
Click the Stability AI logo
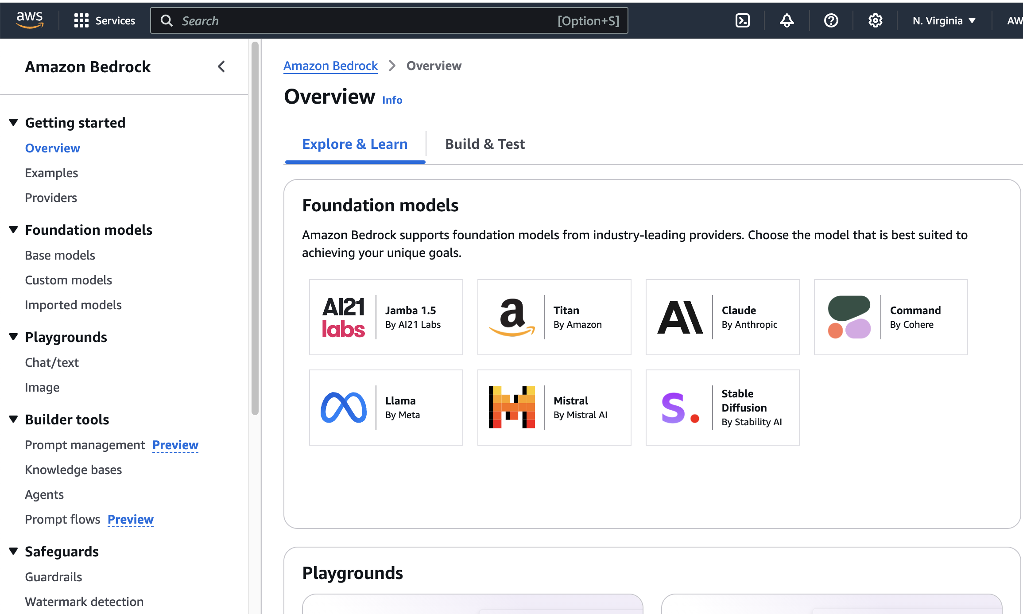680,408
